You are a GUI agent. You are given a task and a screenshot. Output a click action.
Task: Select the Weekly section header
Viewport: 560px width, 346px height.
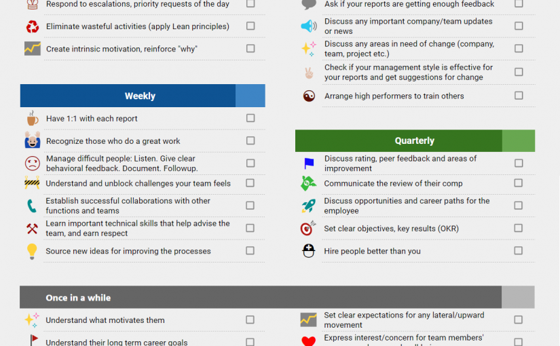[140, 96]
